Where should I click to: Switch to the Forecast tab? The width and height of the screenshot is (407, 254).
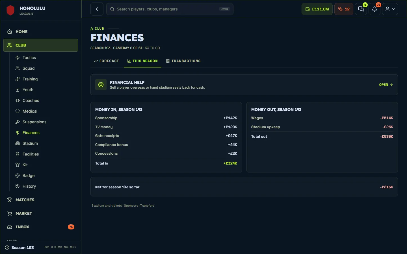(x=106, y=61)
